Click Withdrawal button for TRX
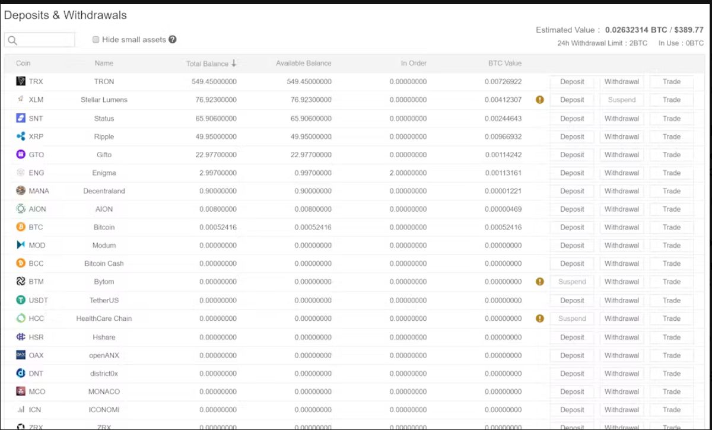 (x=622, y=82)
